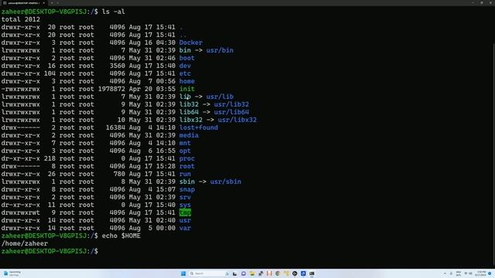Open the Task View taskbar icon
The height and width of the screenshot is (278, 495).
[x=234, y=273]
